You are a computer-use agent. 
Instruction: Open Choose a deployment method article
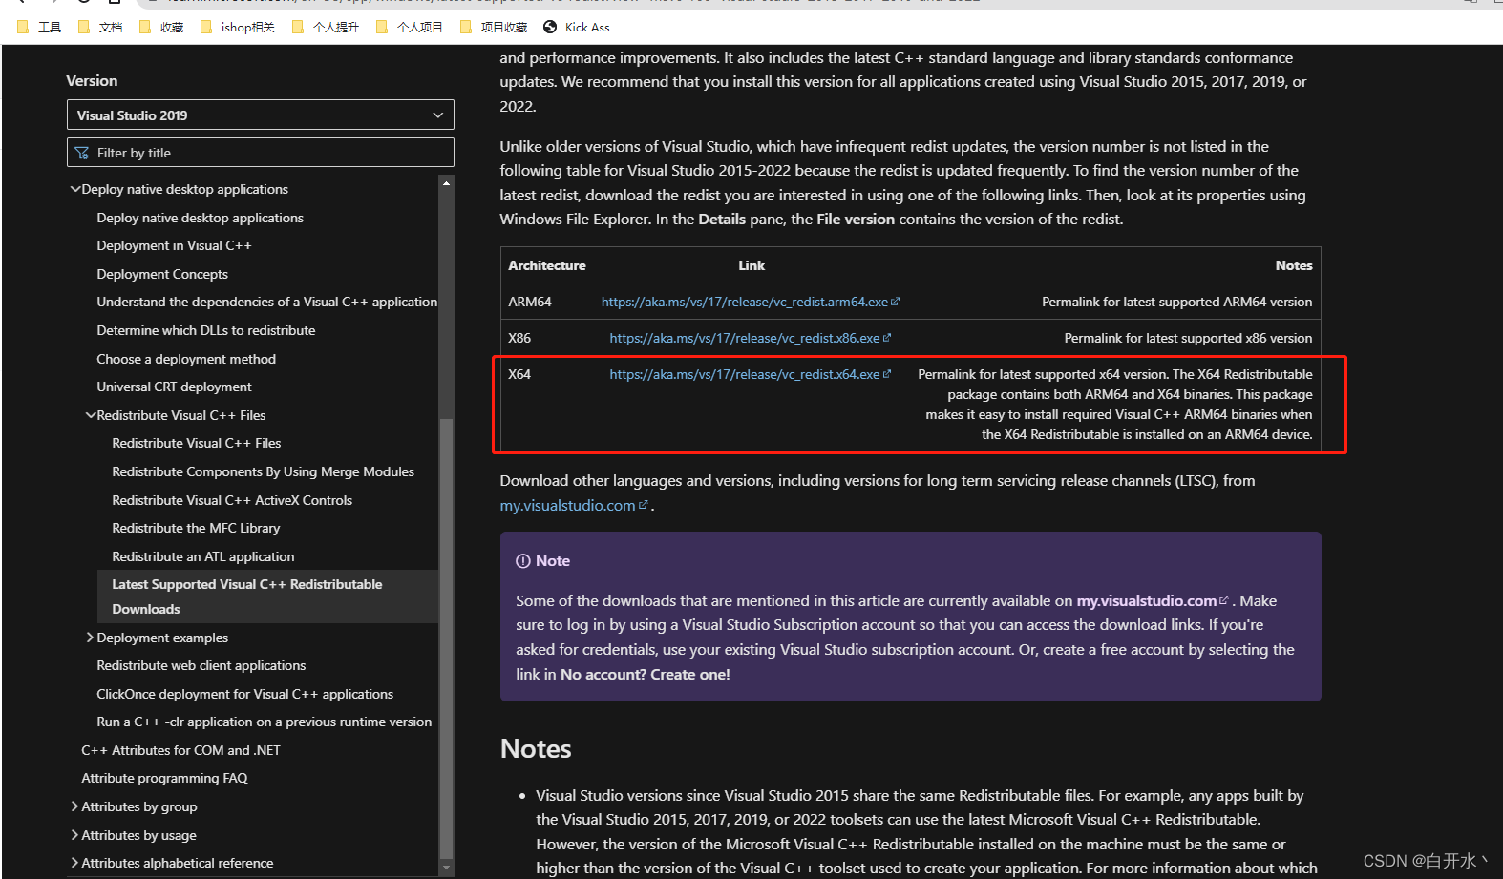coord(186,359)
